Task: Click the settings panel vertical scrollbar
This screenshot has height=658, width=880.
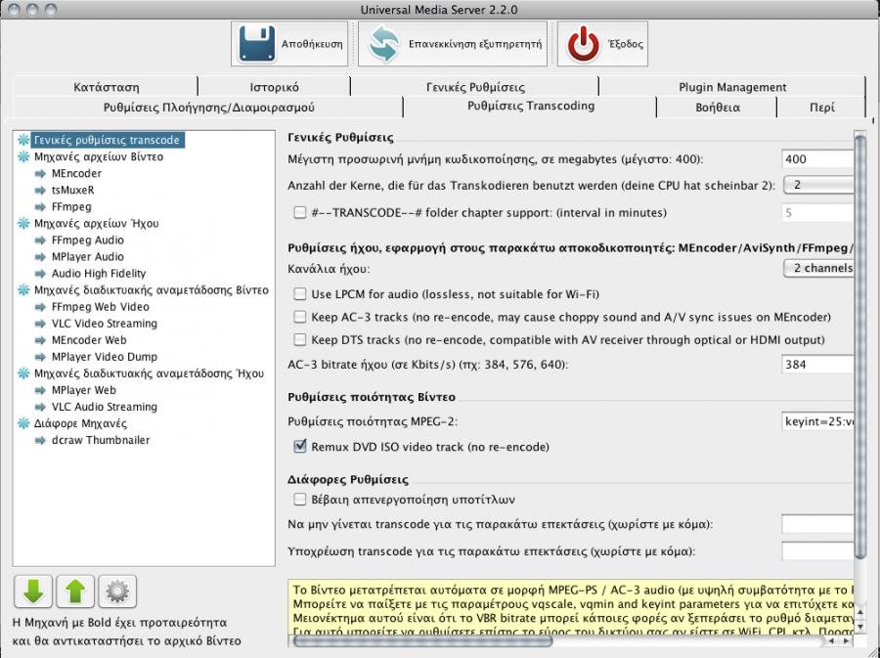Action: coord(860,345)
